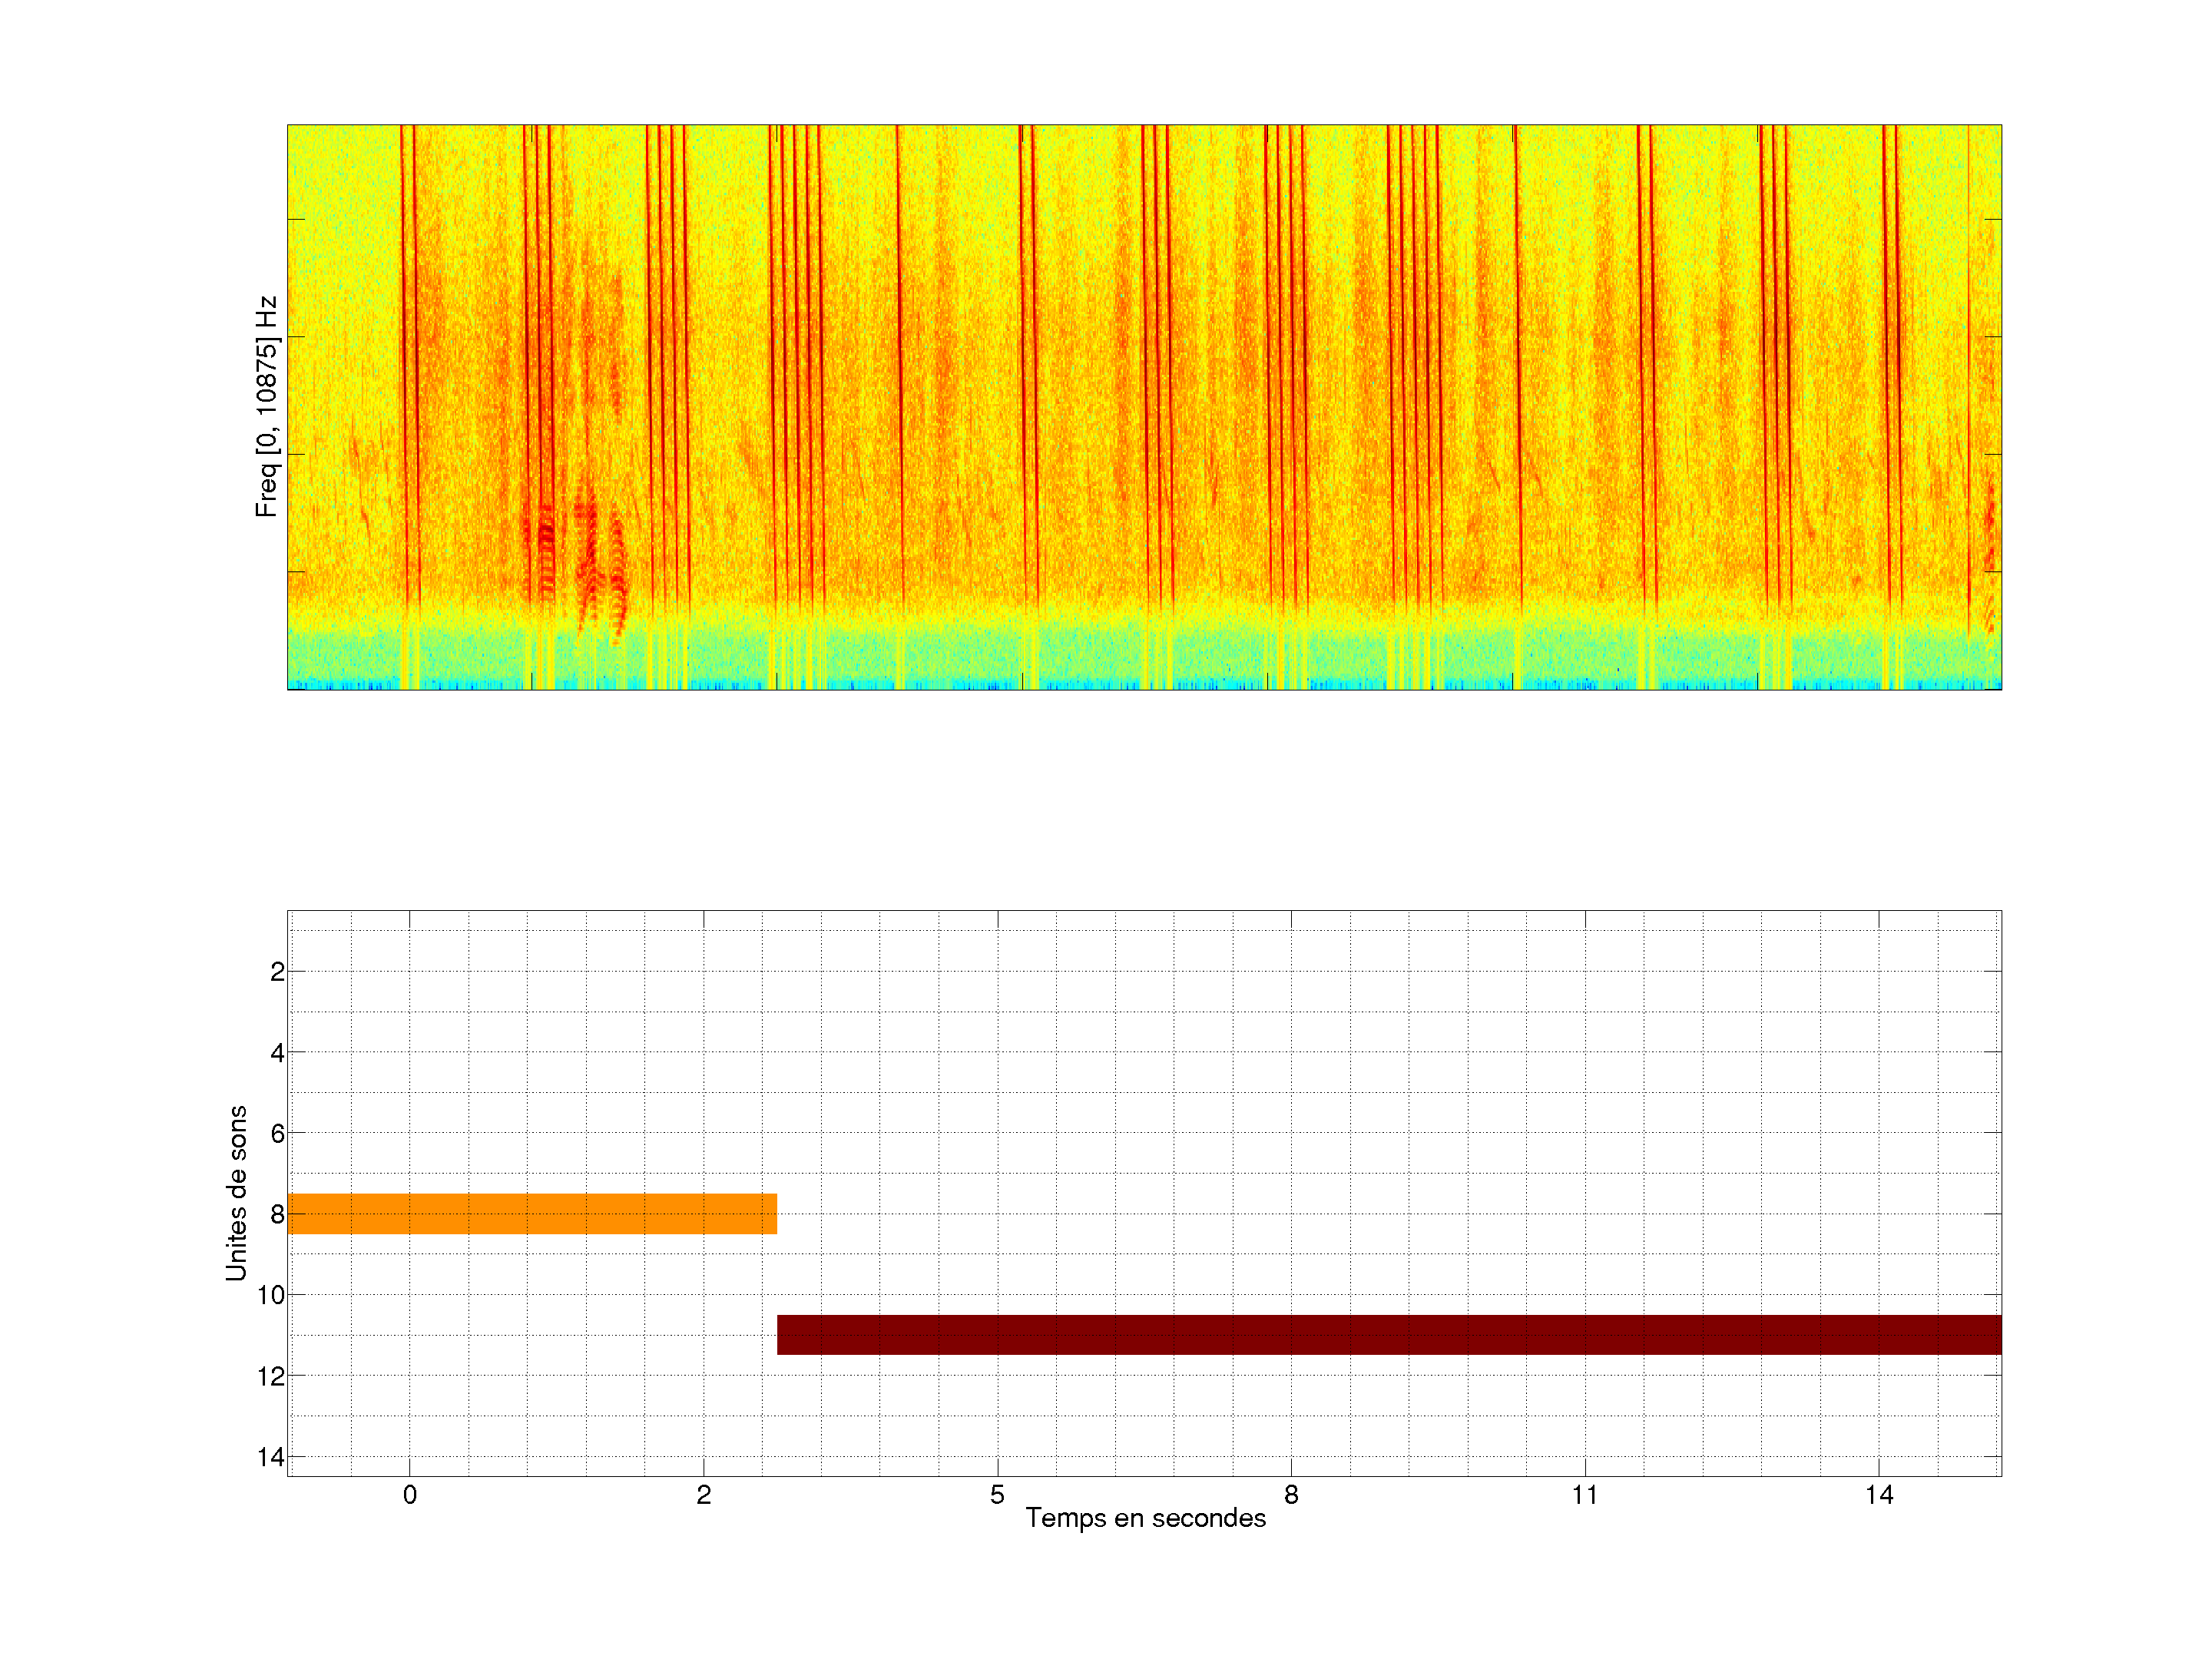Click x-axis tick label 5
The height and width of the screenshot is (1659, 2212).
997,1495
